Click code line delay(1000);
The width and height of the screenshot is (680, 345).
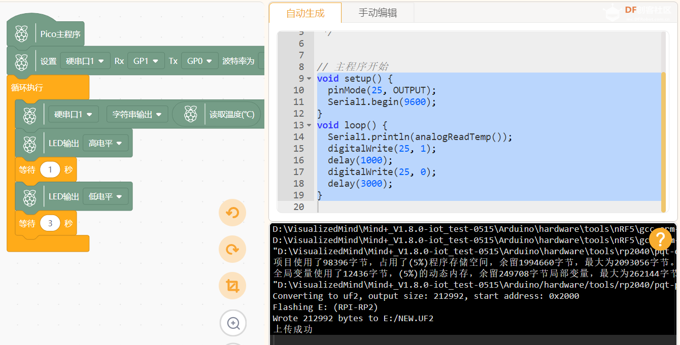click(360, 160)
